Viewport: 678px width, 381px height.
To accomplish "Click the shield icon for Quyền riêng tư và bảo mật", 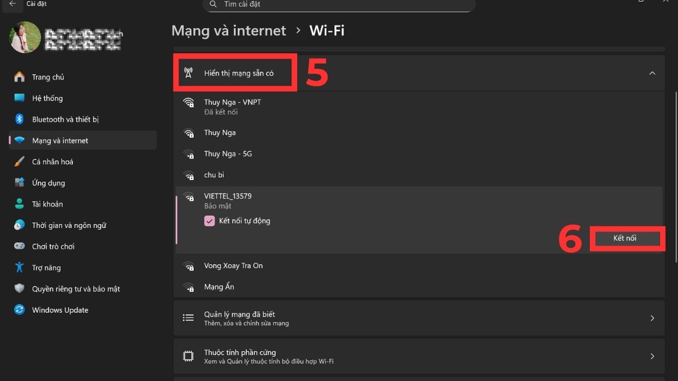I will click(x=19, y=288).
